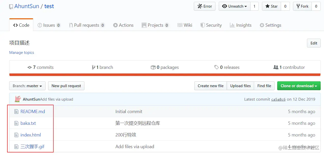Click the 5 months ago text on README.md row
The height and width of the screenshot is (155, 324).
302,112
